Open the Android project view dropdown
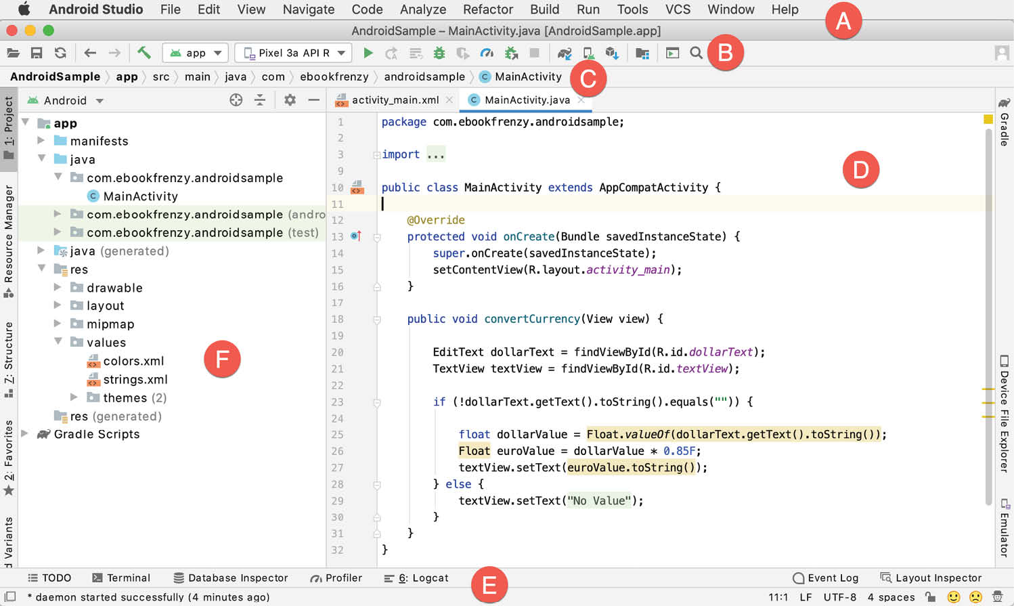This screenshot has height=606, width=1014. 65,100
